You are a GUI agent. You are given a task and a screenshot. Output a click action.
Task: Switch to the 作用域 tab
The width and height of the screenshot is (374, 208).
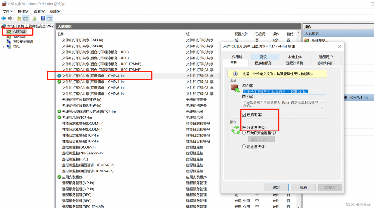tap(237, 57)
